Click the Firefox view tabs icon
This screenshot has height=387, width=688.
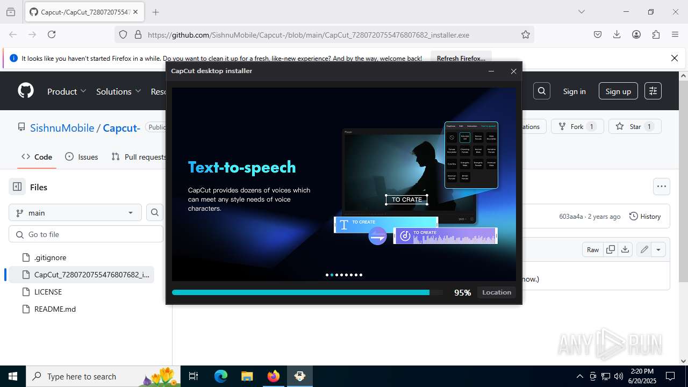point(11,12)
